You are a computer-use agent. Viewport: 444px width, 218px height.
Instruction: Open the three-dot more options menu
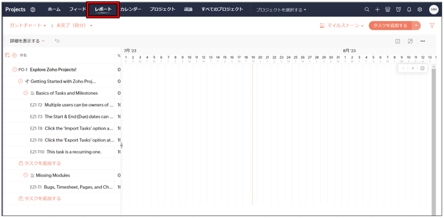[423, 41]
